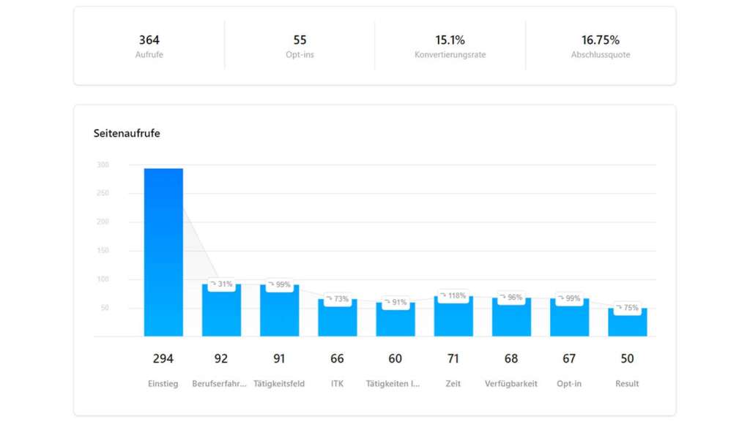The image size is (750, 422).
Task: Click the ITK column label
Action: [337, 383]
